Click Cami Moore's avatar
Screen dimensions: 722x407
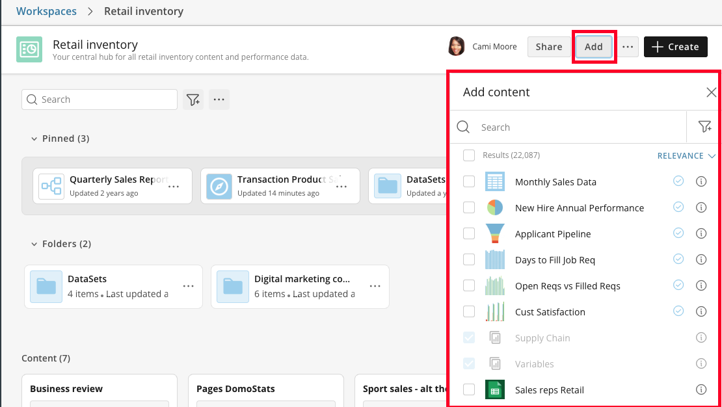[x=457, y=47]
